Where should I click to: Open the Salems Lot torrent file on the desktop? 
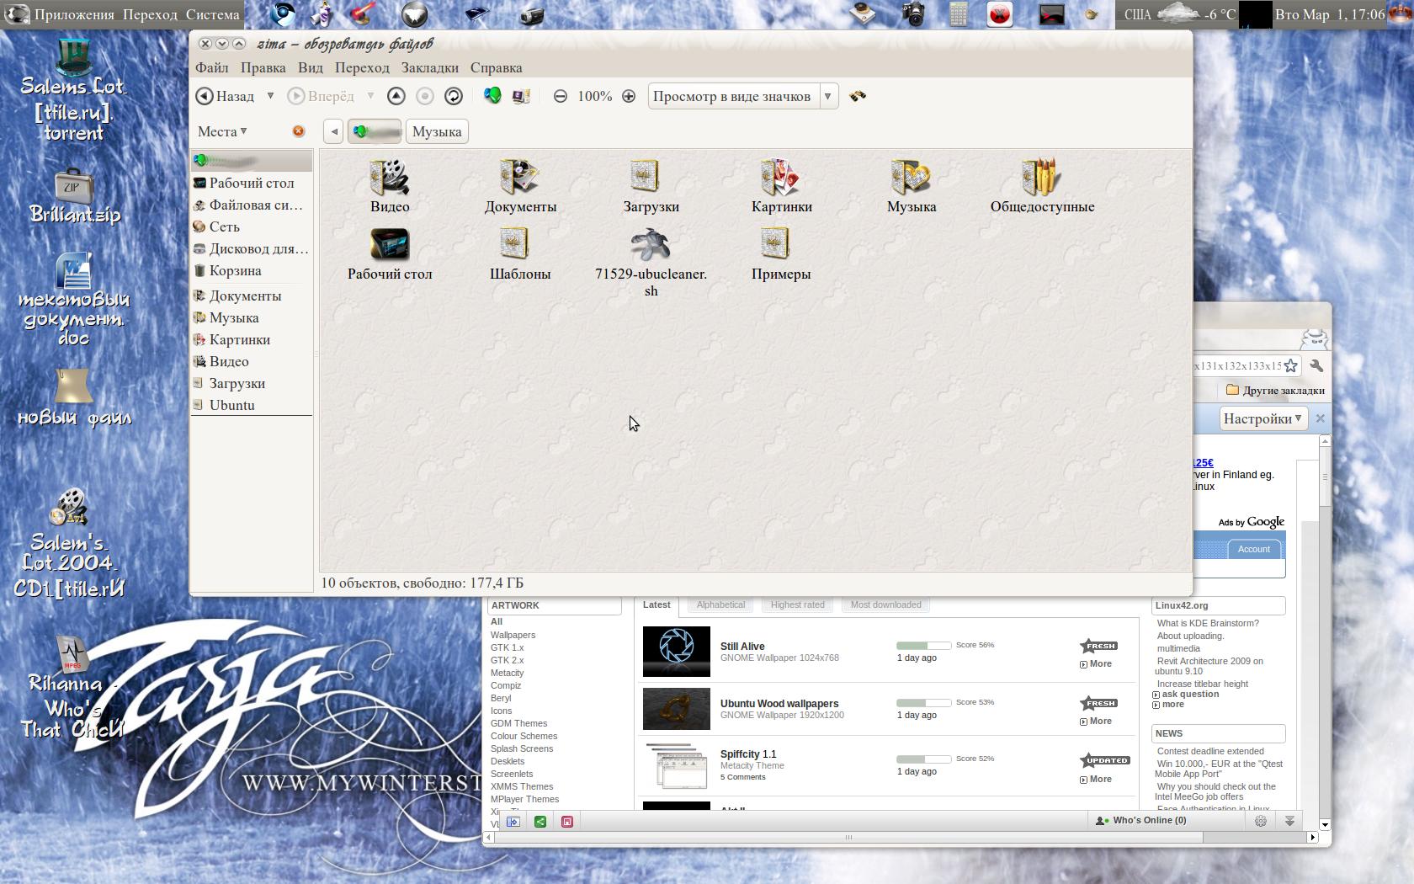pyautogui.click(x=73, y=88)
